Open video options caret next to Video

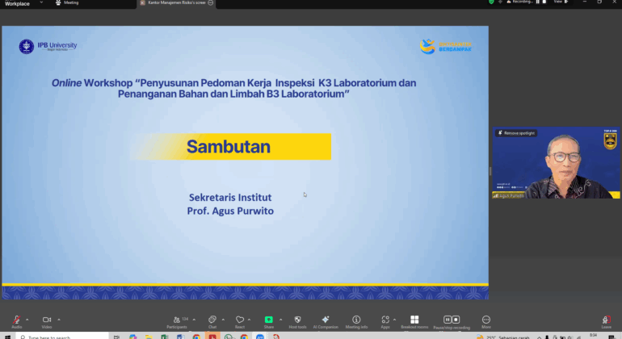(59, 320)
